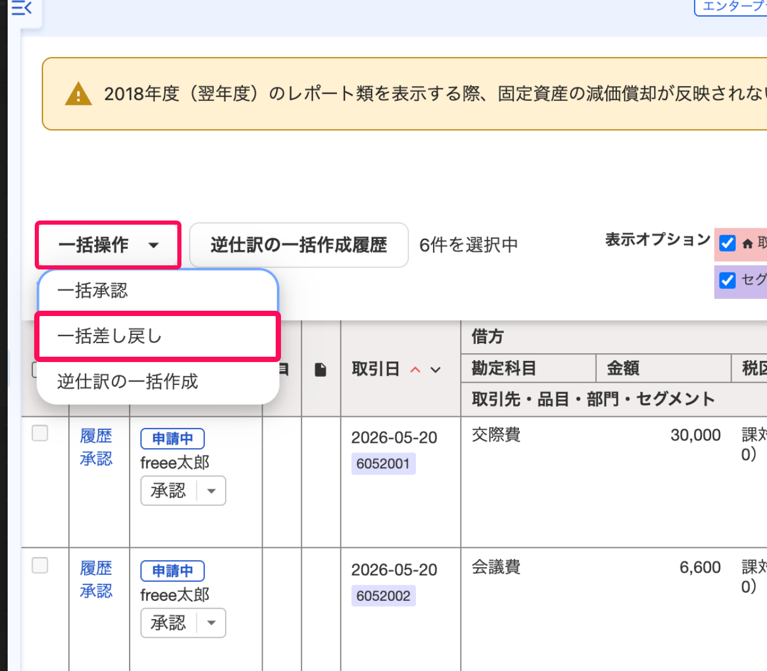Click 申請中 status badge in 交際費 row
The height and width of the screenshot is (671, 767).
coord(173,439)
